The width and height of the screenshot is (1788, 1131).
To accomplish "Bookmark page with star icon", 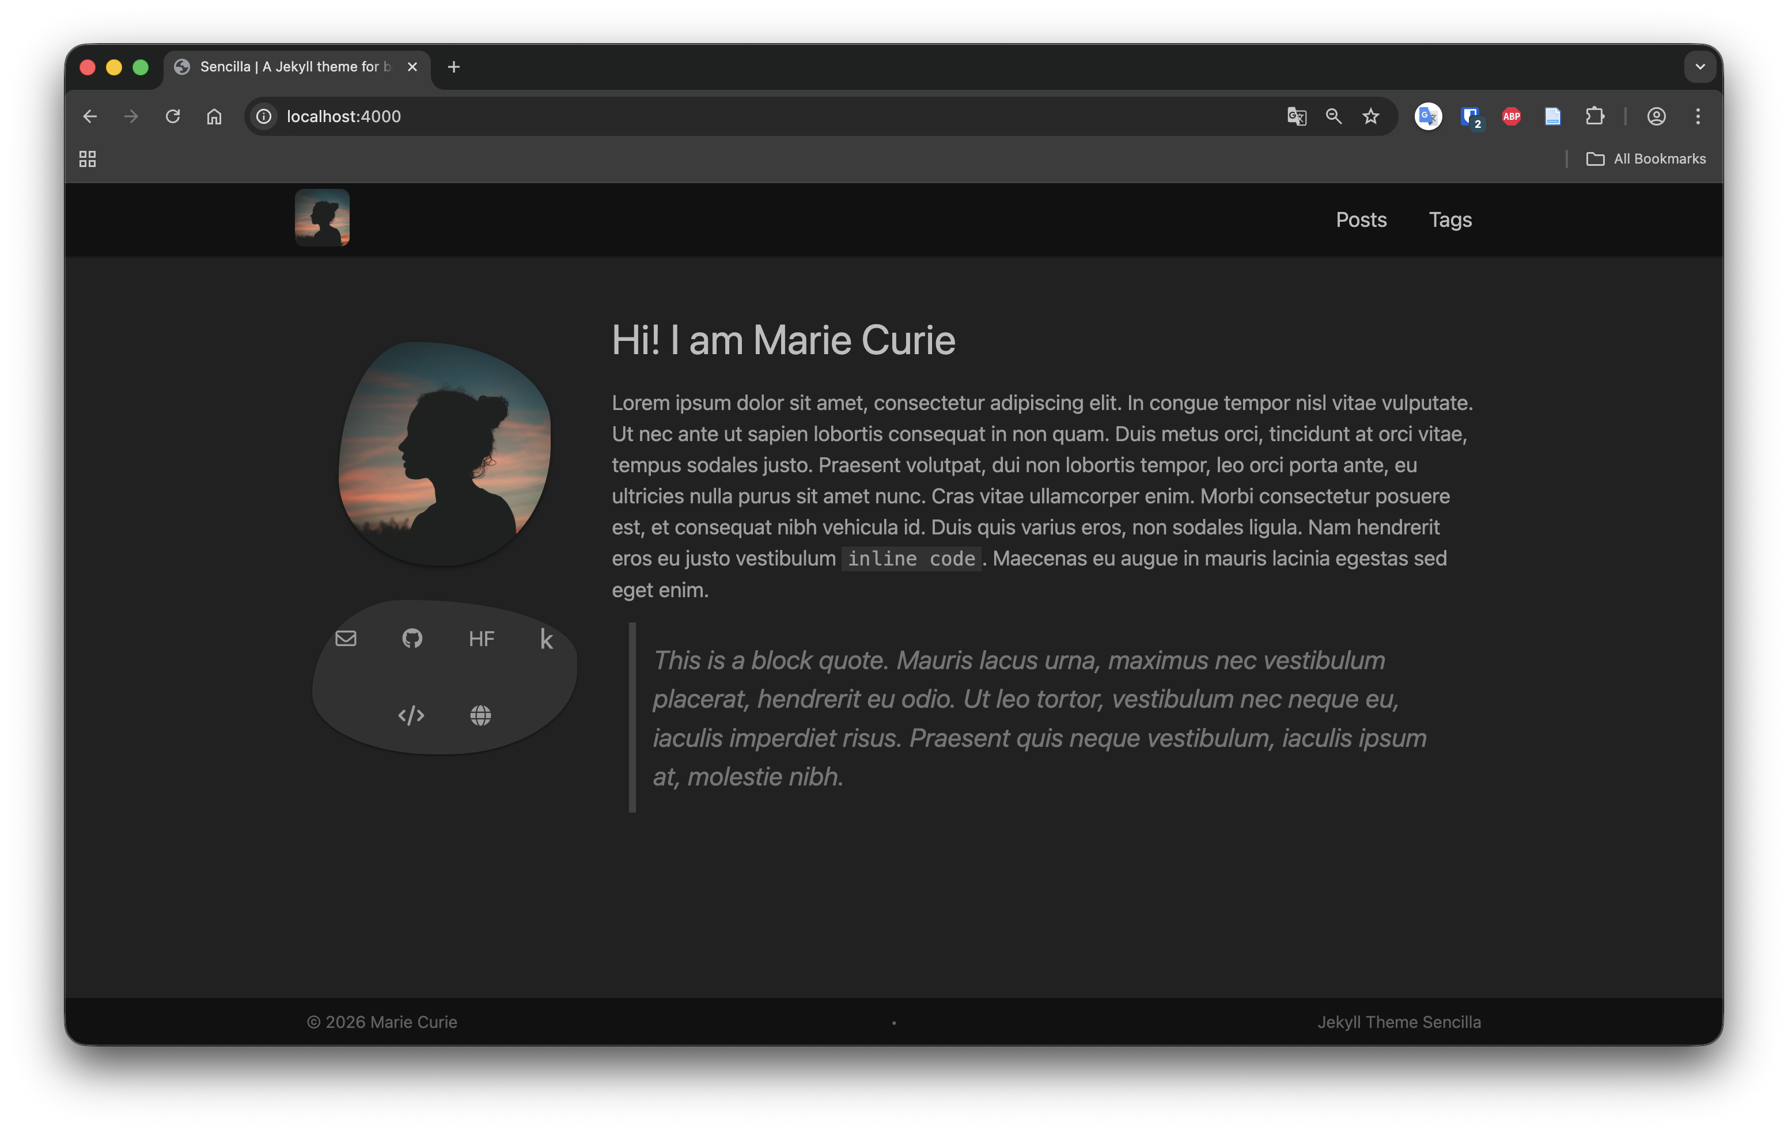I will click(1371, 116).
